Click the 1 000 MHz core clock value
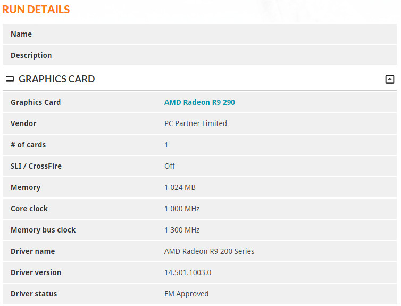401x306 pixels. point(182,209)
